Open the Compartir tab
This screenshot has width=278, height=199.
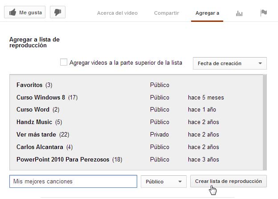click(x=166, y=13)
